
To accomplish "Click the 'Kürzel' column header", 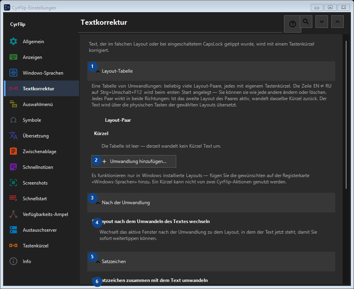I will pyautogui.click(x=101, y=134).
